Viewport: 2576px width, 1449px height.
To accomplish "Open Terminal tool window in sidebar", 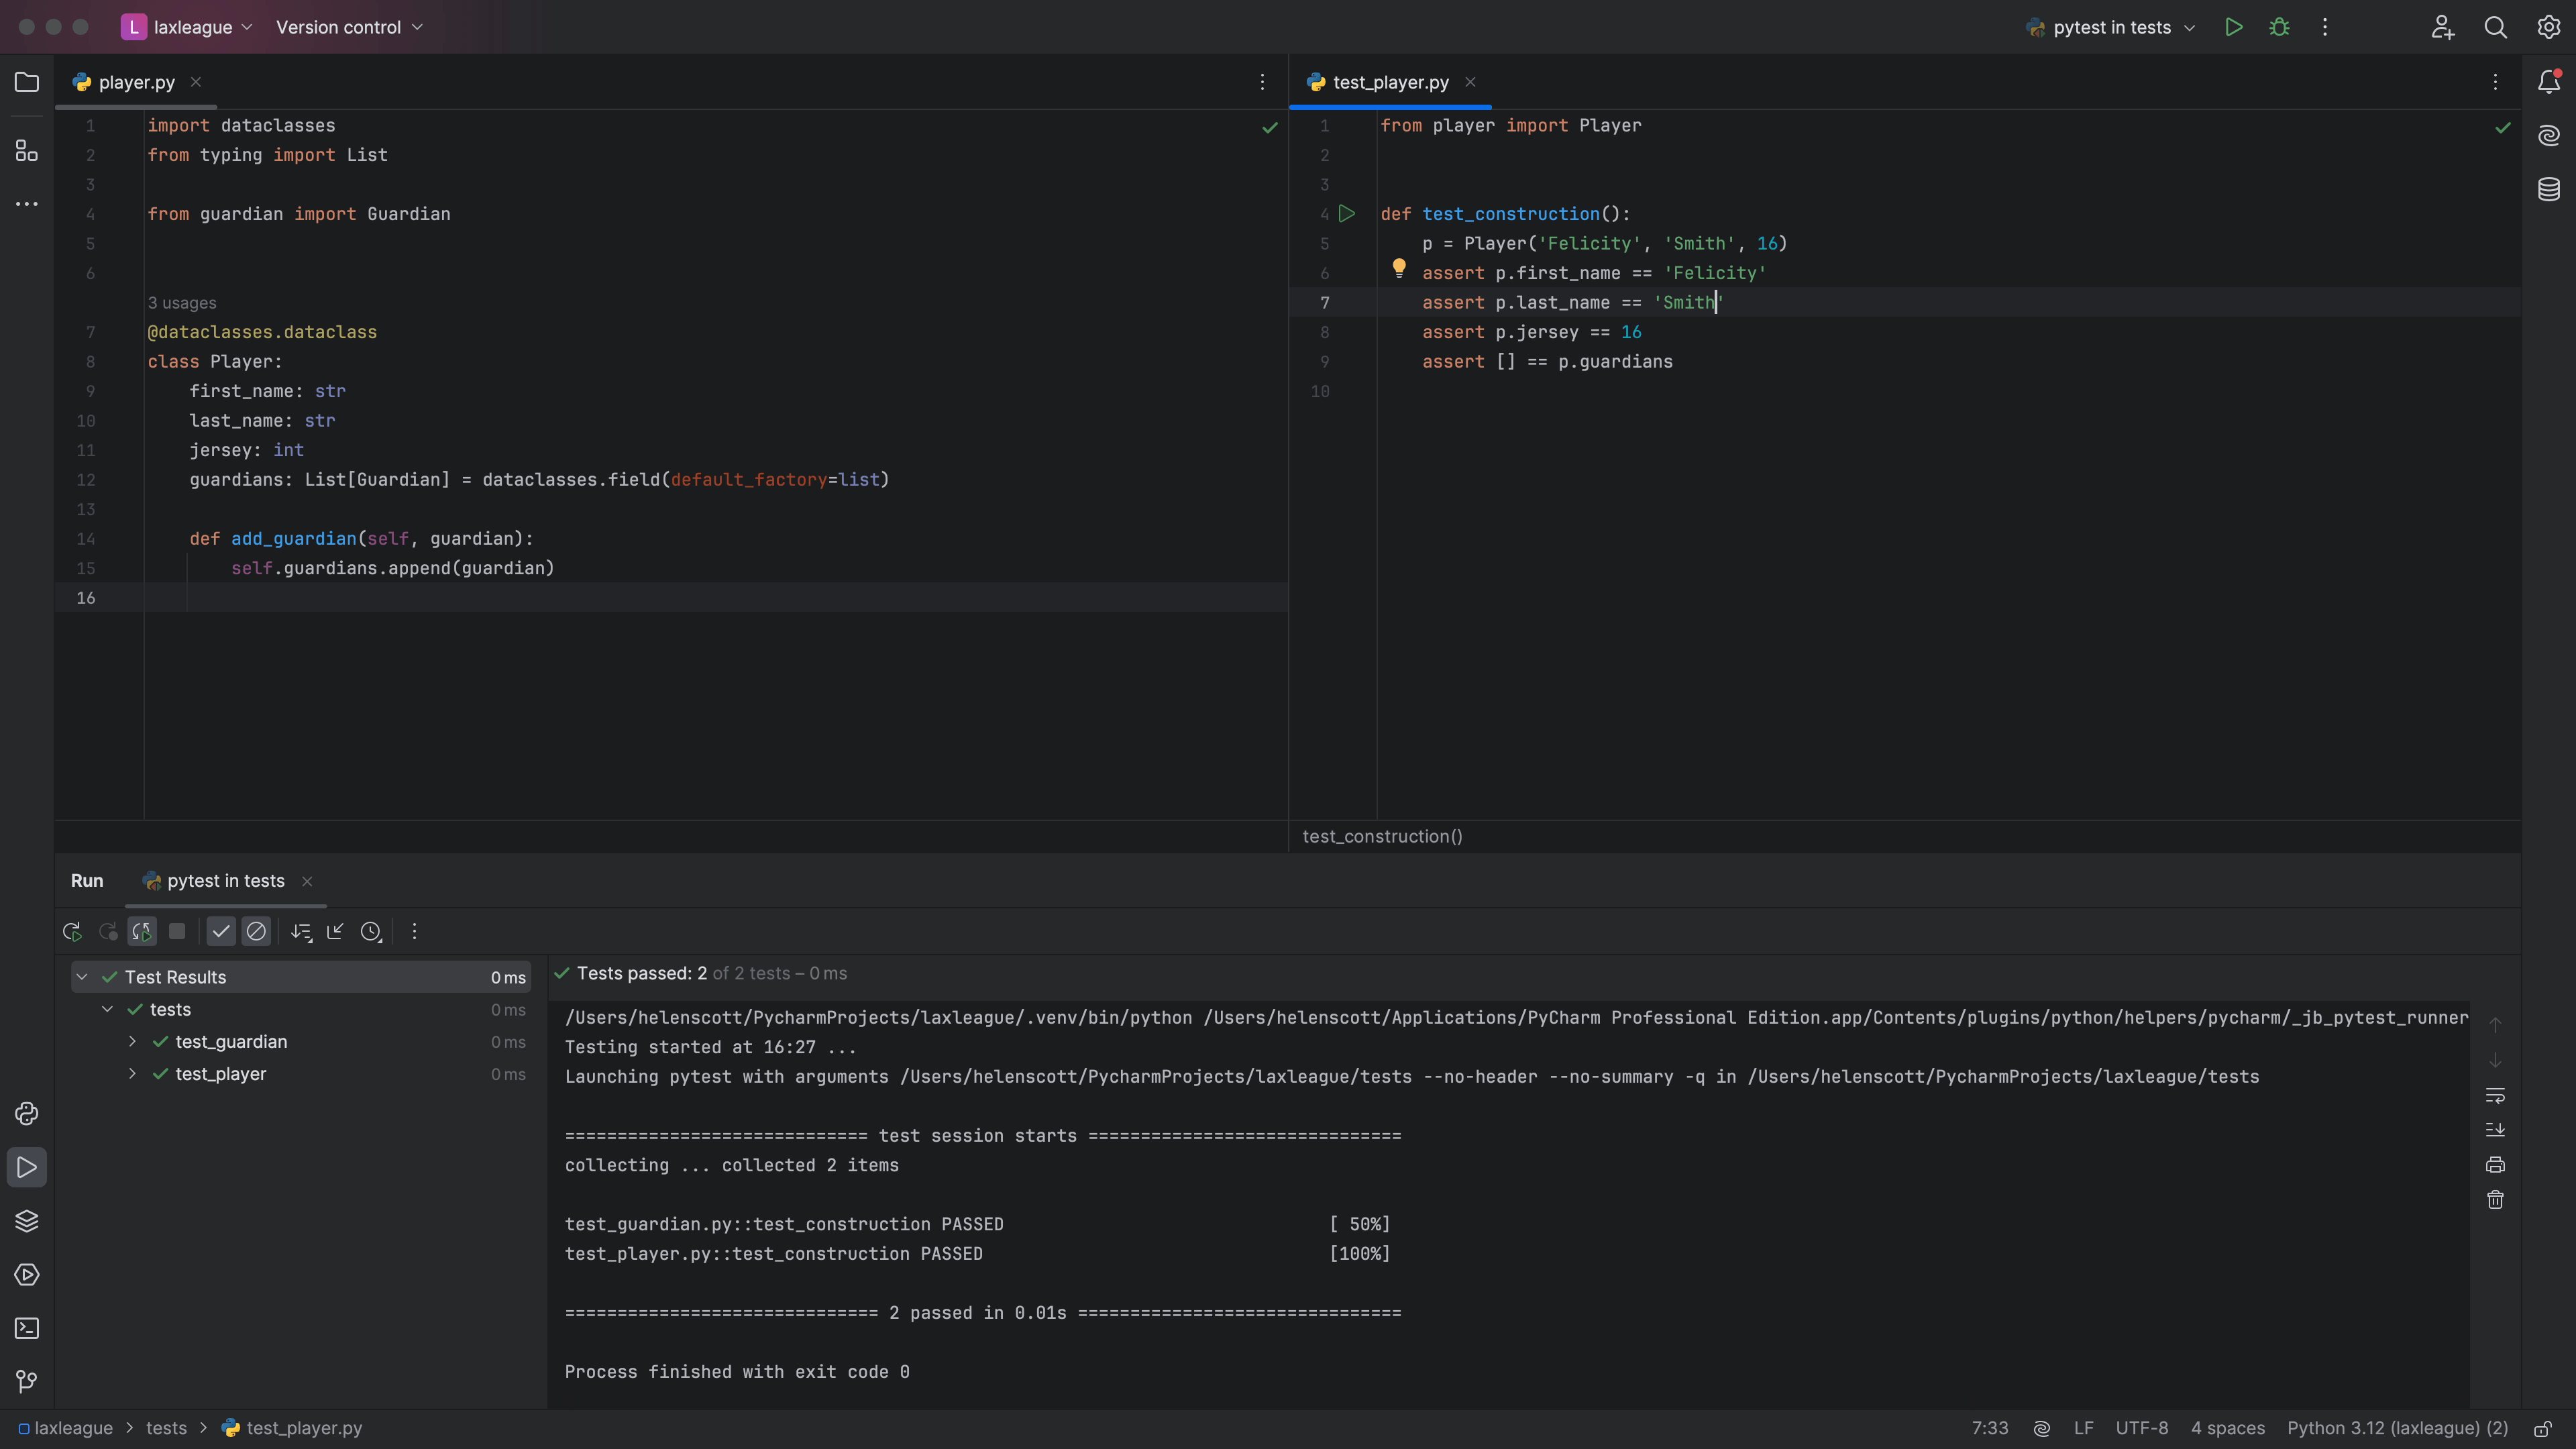I will pyautogui.click(x=27, y=1328).
